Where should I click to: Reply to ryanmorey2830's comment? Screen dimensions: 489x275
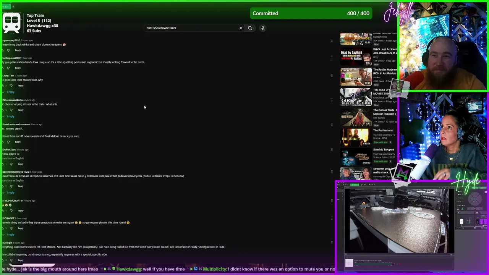pyautogui.click(x=18, y=50)
